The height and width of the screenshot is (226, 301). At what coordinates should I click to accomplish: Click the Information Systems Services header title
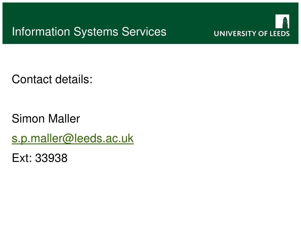pyautogui.click(x=89, y=32)
